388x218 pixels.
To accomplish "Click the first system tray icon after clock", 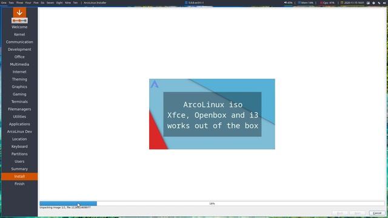I will pyautogui.click(x=368, y=2).
